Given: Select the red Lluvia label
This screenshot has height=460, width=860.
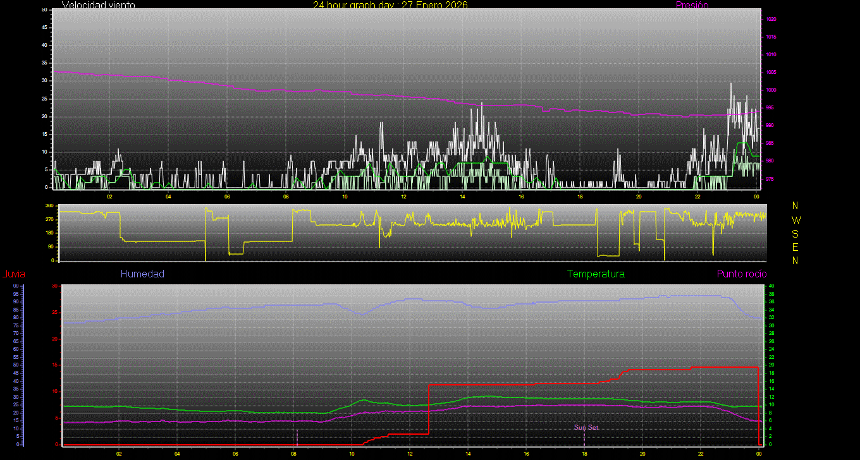Looking at the screenshot, I should coord(14,274).
